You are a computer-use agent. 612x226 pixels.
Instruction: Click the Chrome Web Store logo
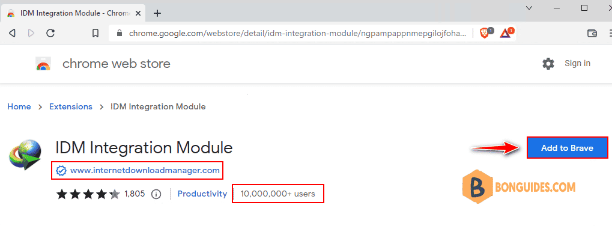(x=43, y=64)
